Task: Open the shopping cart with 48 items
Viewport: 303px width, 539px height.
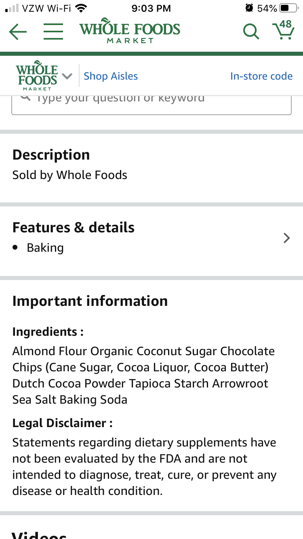Action: 283,30
